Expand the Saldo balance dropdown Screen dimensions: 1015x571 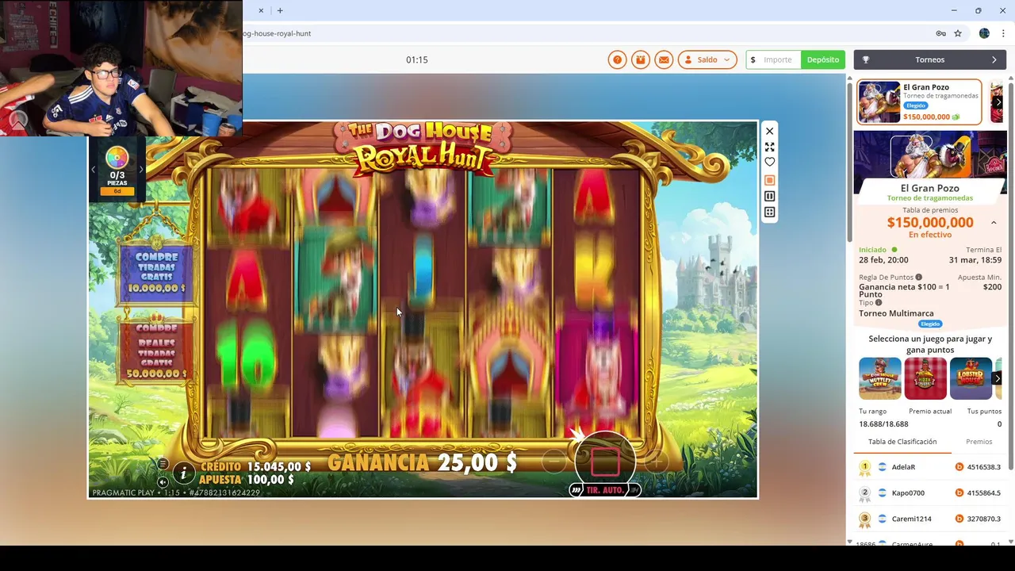coord(707,59)
